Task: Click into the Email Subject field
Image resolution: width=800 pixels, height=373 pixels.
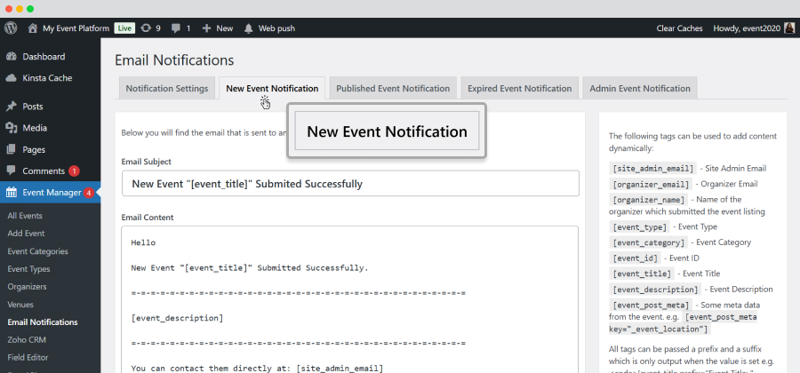Action: (x=350, y=184)
